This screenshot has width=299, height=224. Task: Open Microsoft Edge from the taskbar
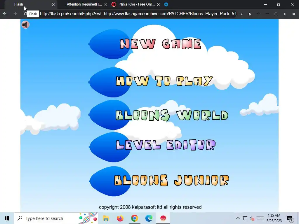click(x=149, y=218)
